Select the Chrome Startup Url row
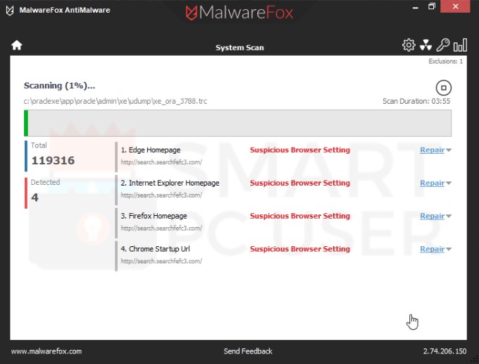The height and width of the screenshot is (364, 479). (283, 256)
